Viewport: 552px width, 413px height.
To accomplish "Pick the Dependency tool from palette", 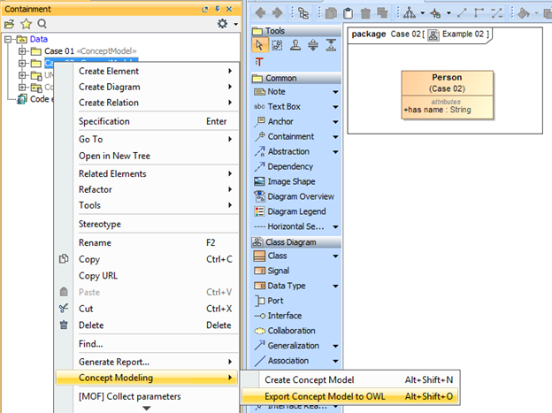I will point(289,166).
